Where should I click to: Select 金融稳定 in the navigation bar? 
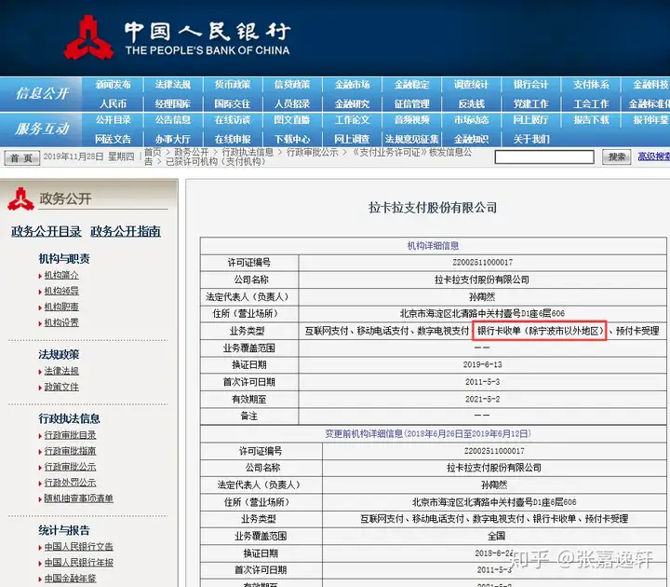point(412,85)
